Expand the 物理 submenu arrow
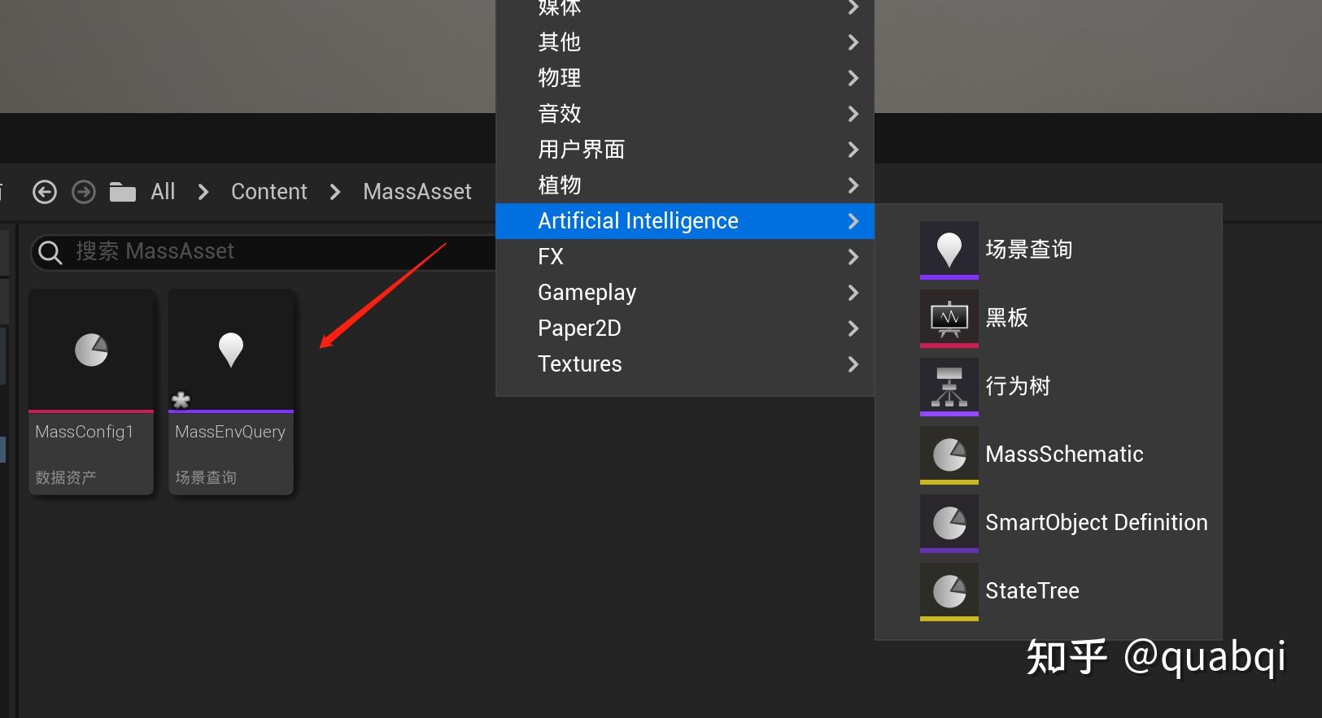1322x718 pixels. point(853,78)
